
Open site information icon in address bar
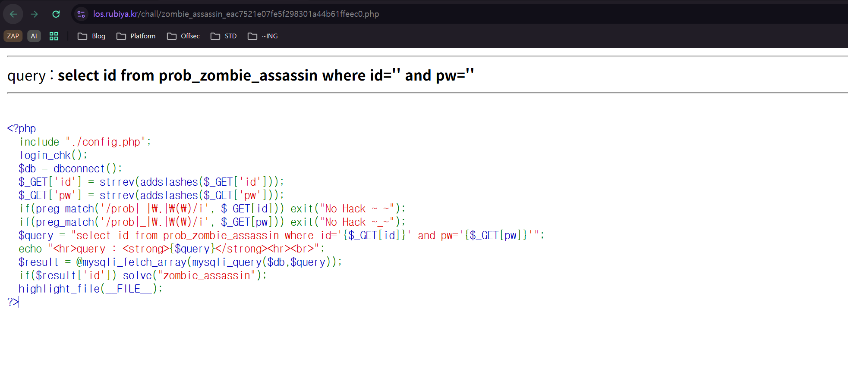[81, 14]
